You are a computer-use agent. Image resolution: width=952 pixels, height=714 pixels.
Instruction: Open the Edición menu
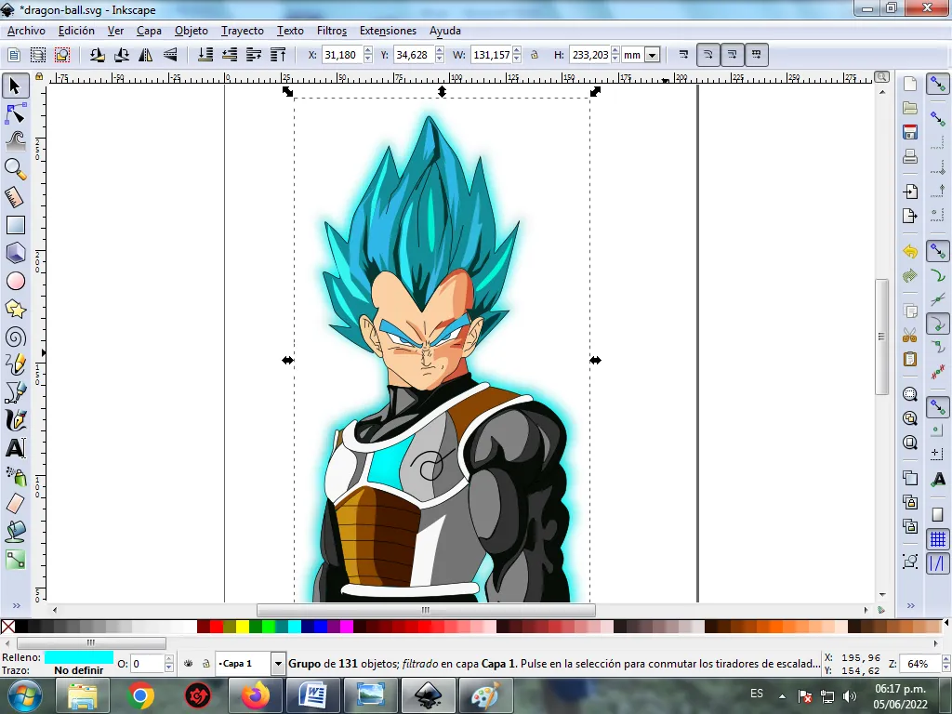tap(76, 31)
